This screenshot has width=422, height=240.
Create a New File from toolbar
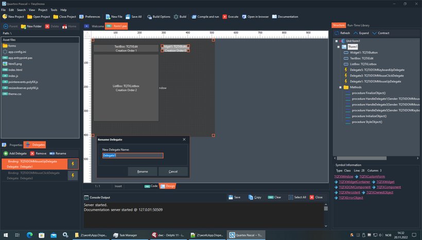(114, 16)
